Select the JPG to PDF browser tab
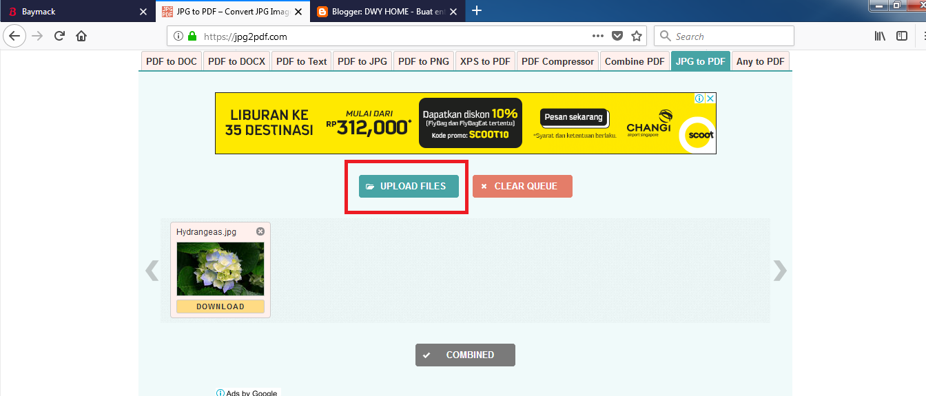Screen dimensions: 926x396 pos(233,11)
